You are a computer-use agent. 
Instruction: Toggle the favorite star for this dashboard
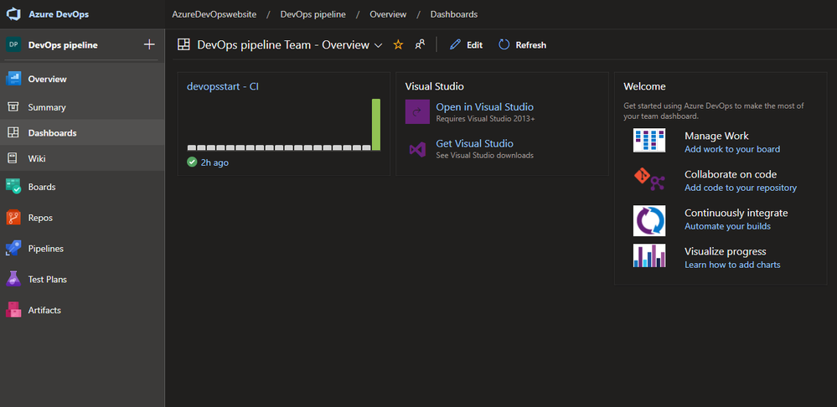click(398, 45)
